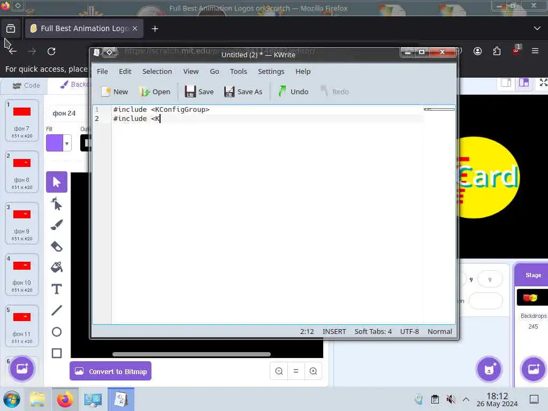This screenshot has width=548, height=411.
Task: Select the Stage backdrop thumbnail
Action: tap(532, 298)
